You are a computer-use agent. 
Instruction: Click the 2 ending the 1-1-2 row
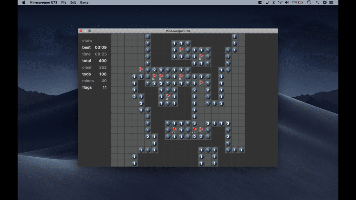coord(221,104)
